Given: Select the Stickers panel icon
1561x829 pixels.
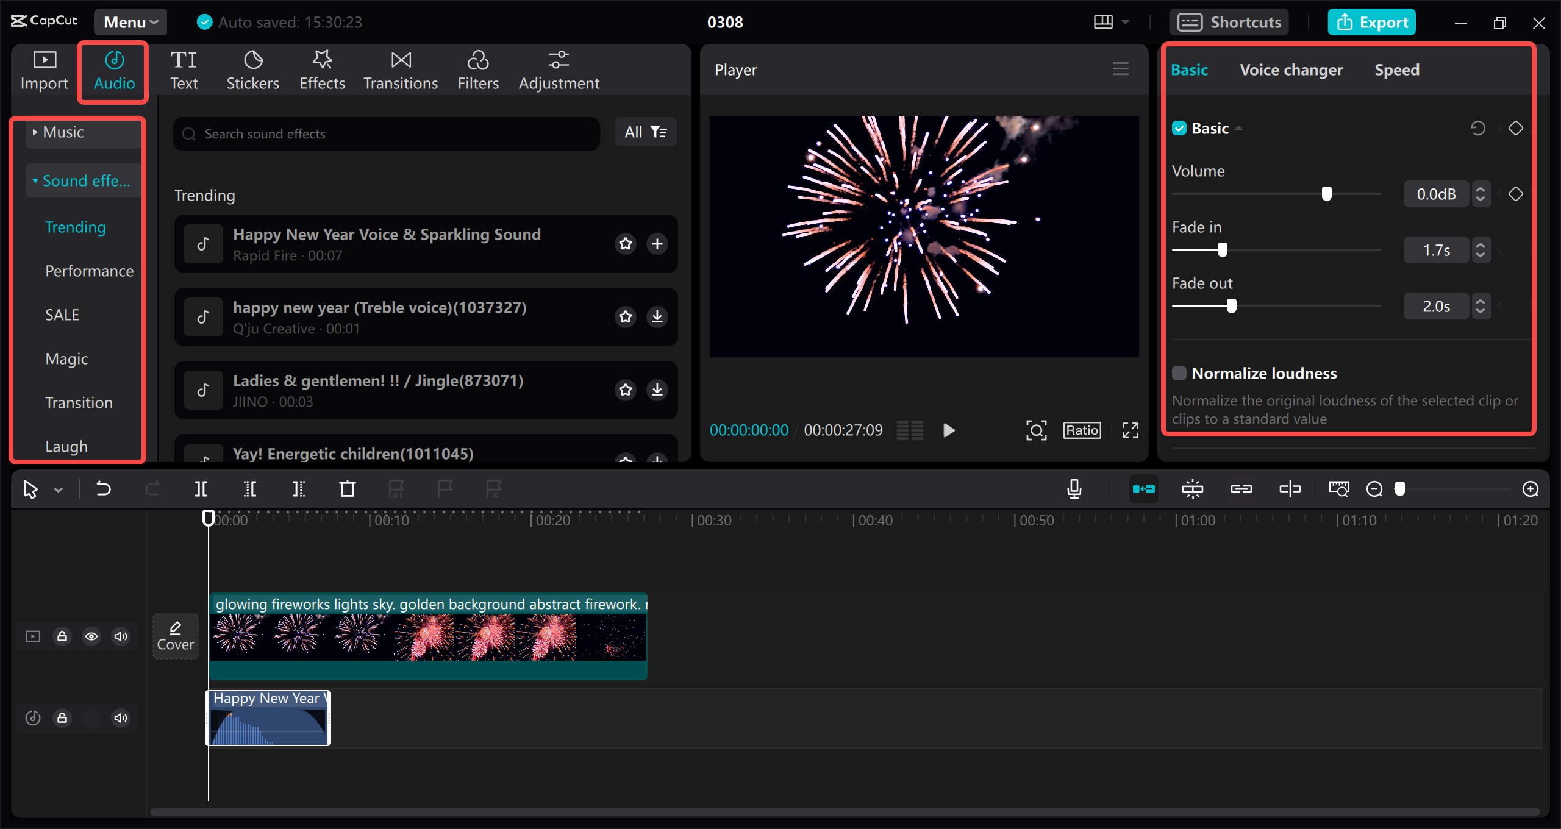Looking at the screenshot, I should (252, 68).
